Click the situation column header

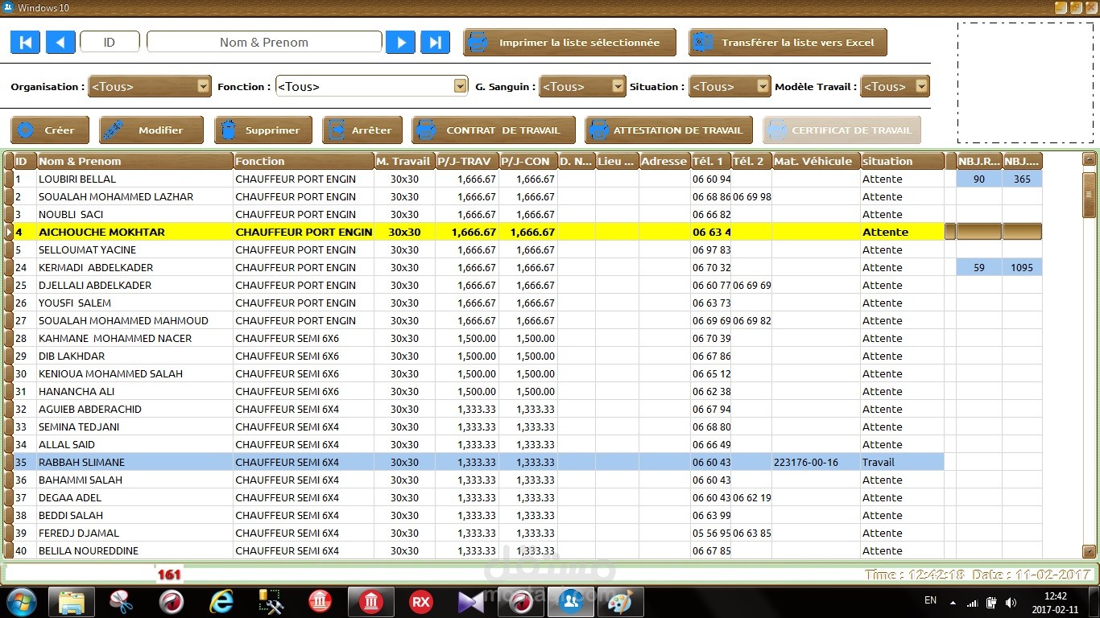902,161
